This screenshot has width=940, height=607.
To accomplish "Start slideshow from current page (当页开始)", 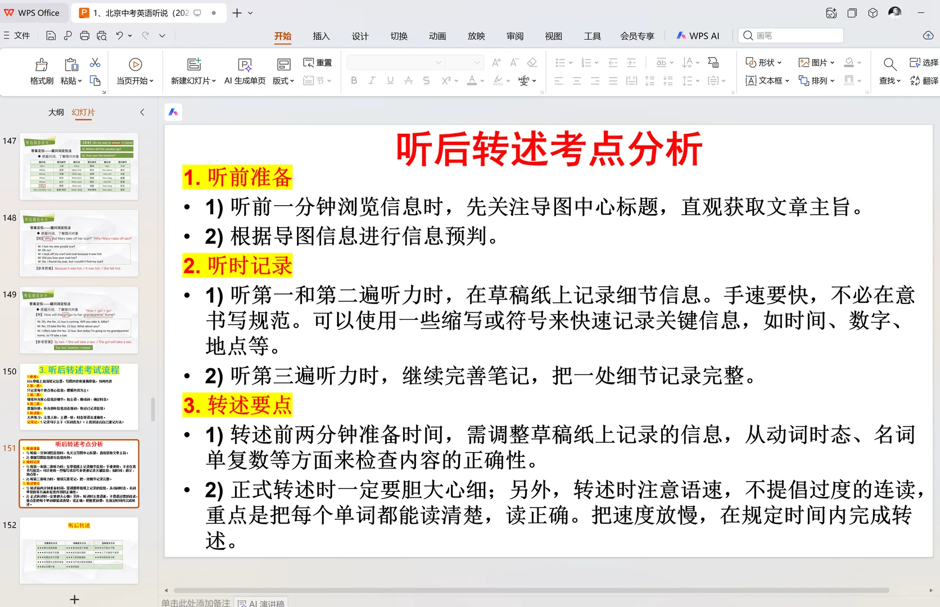I will (134, 71).
